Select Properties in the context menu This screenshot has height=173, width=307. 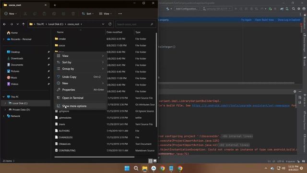click(x=81, y=90)
